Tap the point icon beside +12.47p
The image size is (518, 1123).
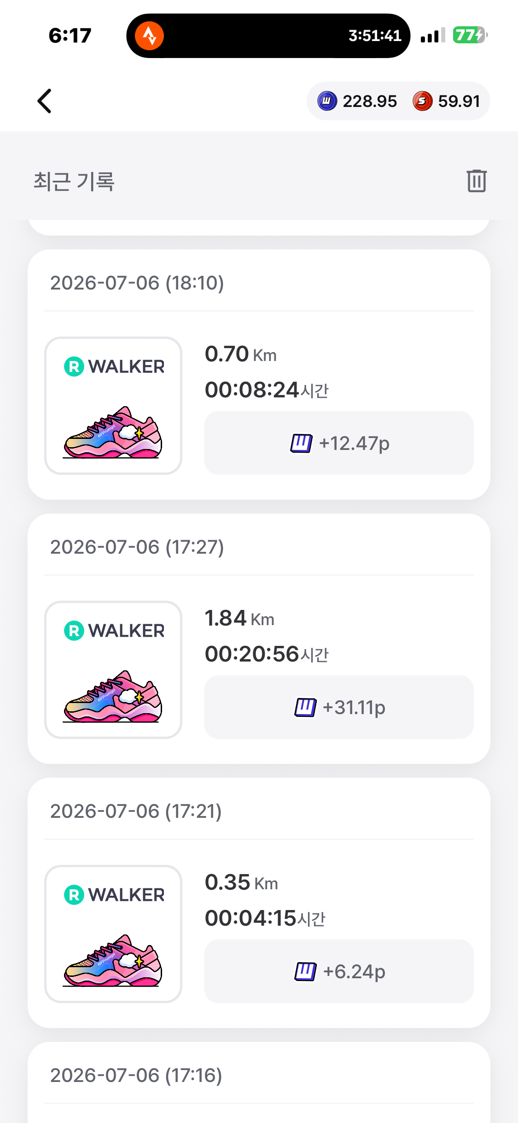[x=301, y=443]
